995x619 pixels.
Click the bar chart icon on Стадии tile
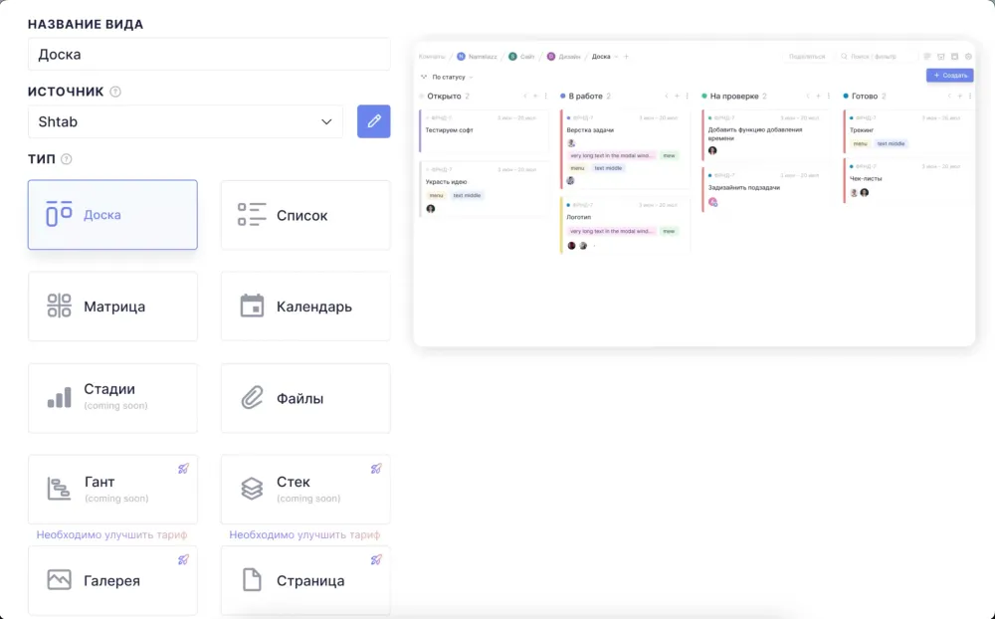(59, 398)
